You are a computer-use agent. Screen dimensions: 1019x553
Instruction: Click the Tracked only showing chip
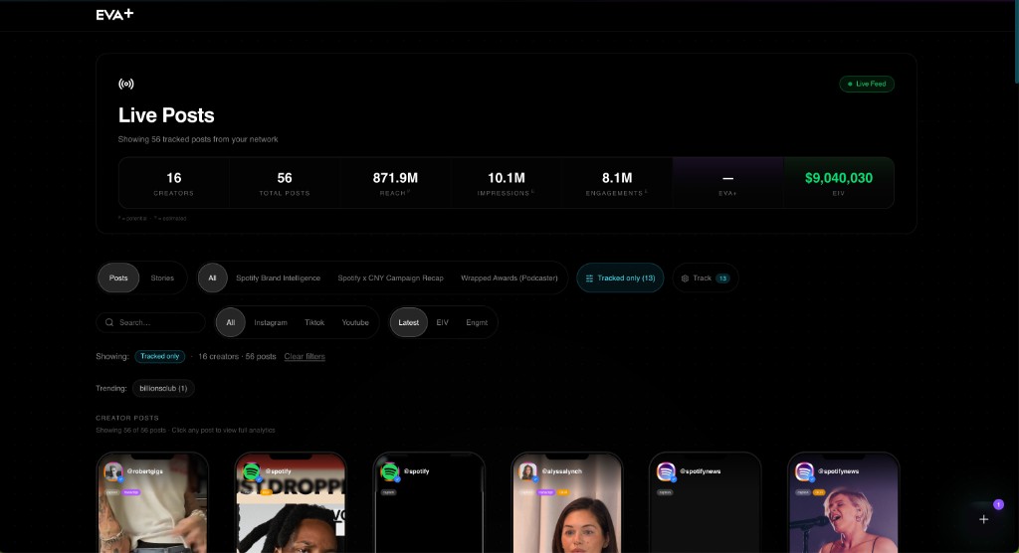(x=160, y=356)
